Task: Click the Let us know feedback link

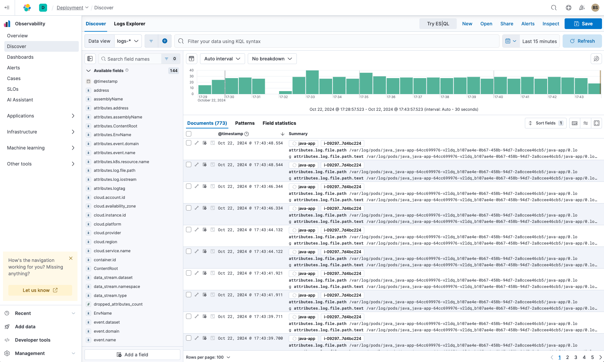Action: pos(40,290)
